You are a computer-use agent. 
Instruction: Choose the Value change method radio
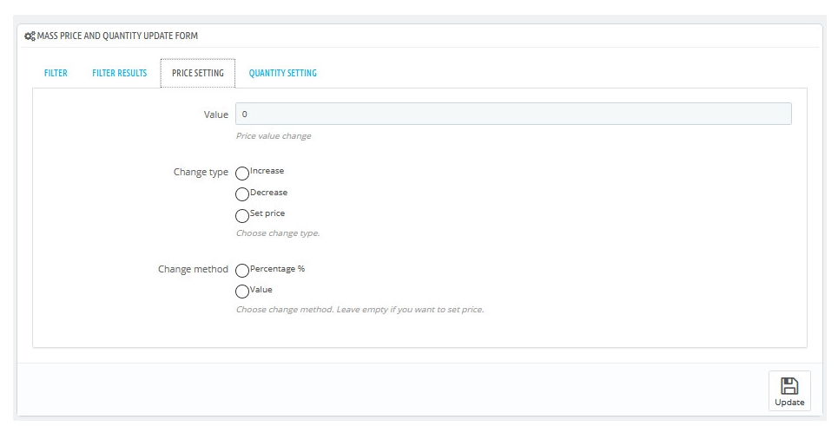242,292
